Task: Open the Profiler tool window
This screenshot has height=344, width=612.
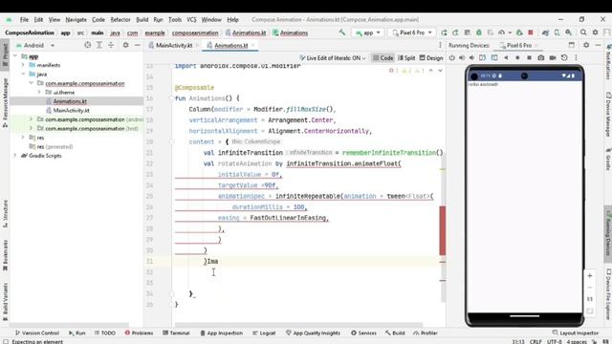Action: (x=426, y=333)
